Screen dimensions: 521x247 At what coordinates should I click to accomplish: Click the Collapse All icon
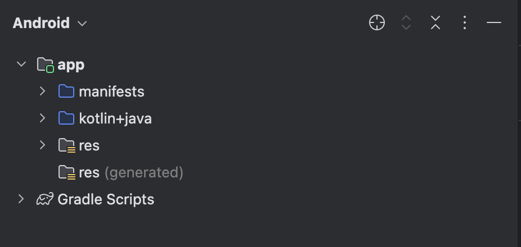click(435, 23)
